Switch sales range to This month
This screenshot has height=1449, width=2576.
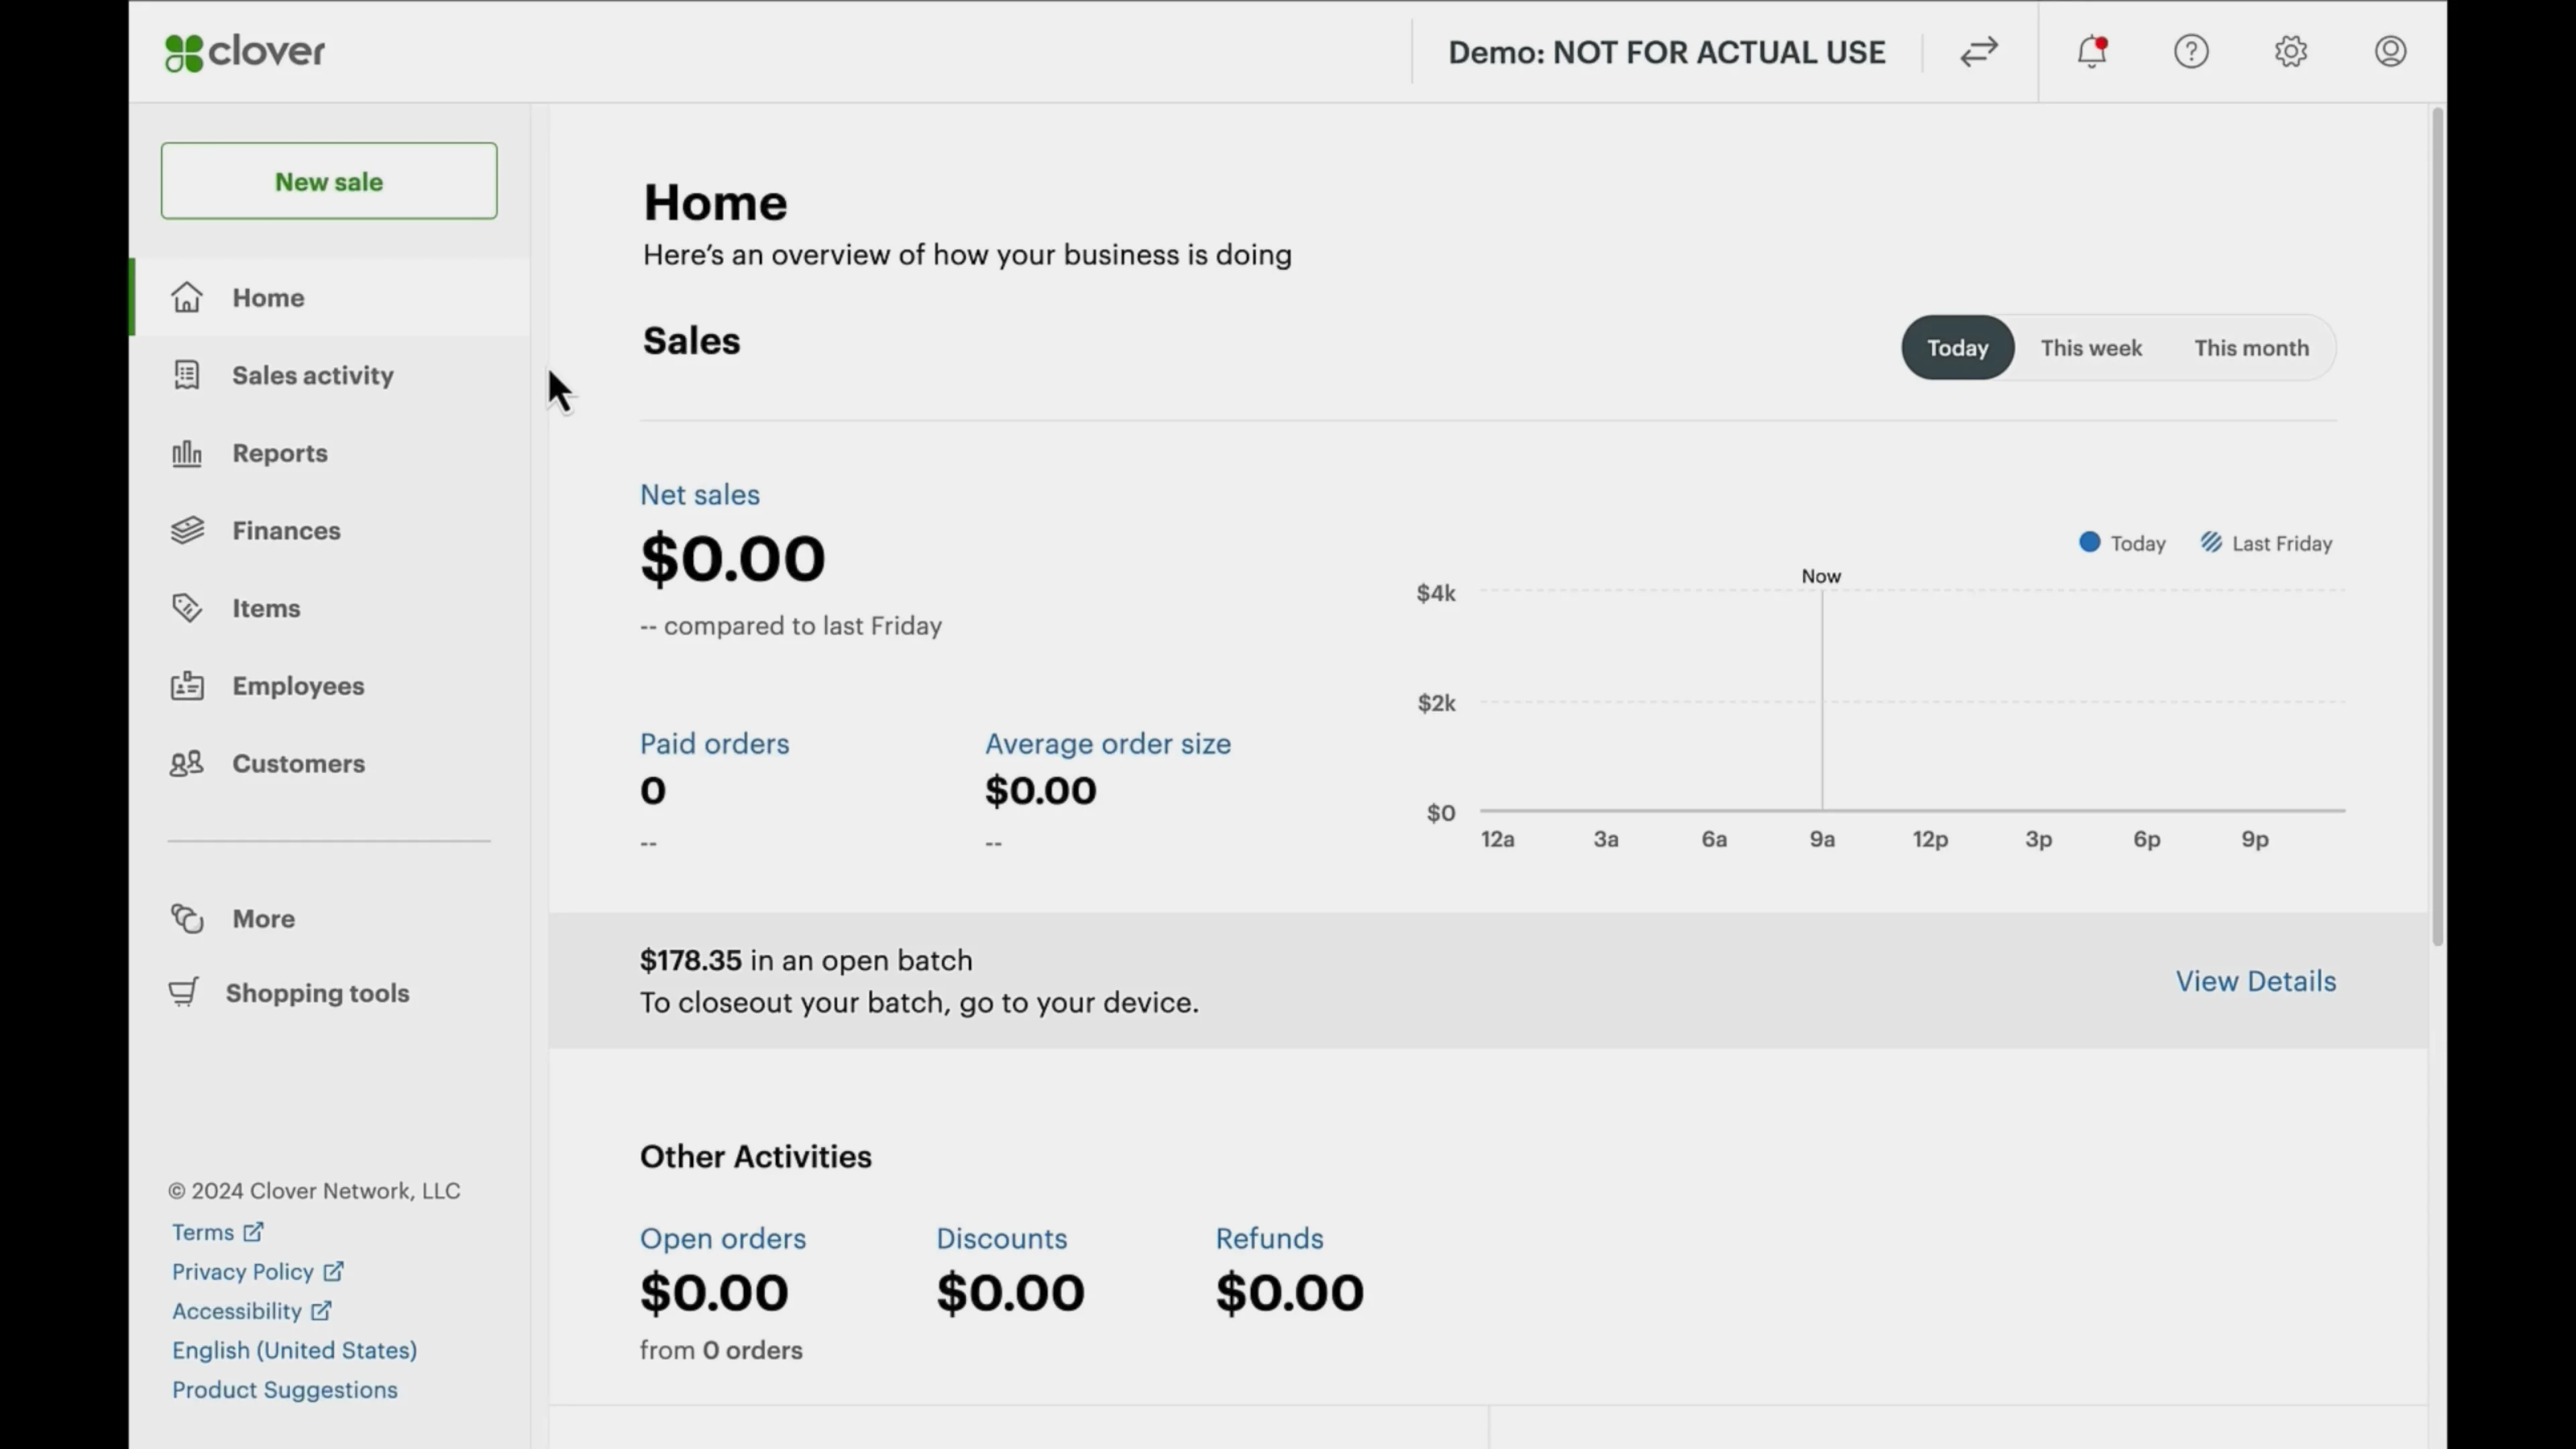pos(2251,348)
